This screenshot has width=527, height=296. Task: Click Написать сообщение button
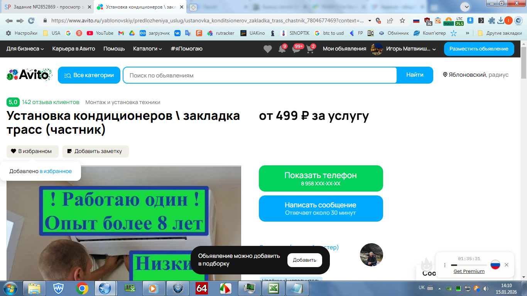[321, 209]
